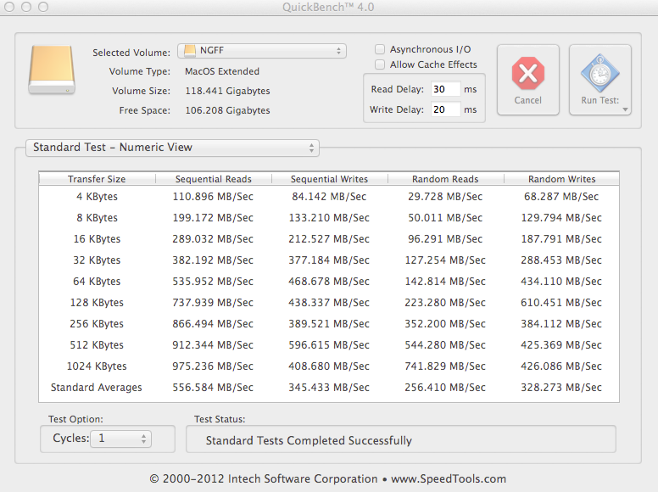The width and height of the screenshot is (658, 492).
Task: Toggle Allow Cache Effects checkbox
Action: [x=380, y=64]
